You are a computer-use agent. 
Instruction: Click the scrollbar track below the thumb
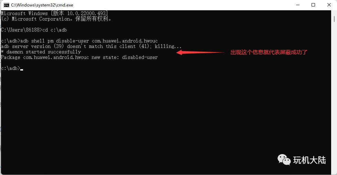pyautogui.click(x=334, y=96)
